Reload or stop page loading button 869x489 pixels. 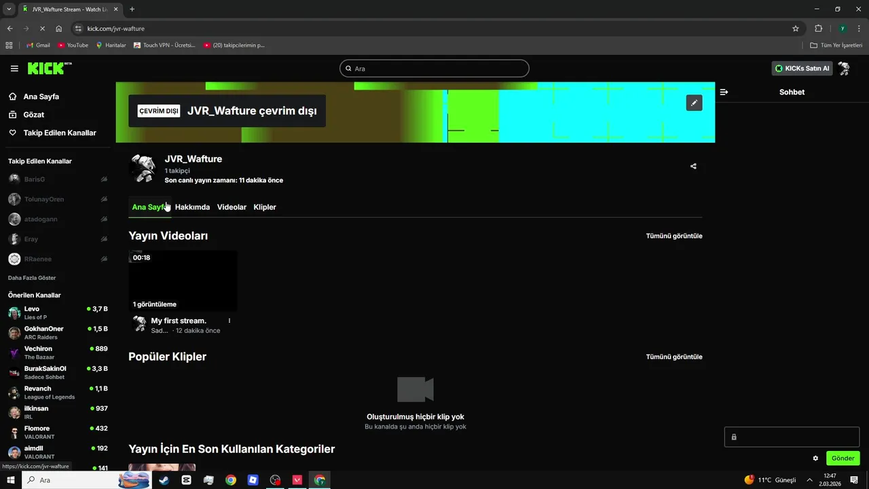tap(42, 29)
